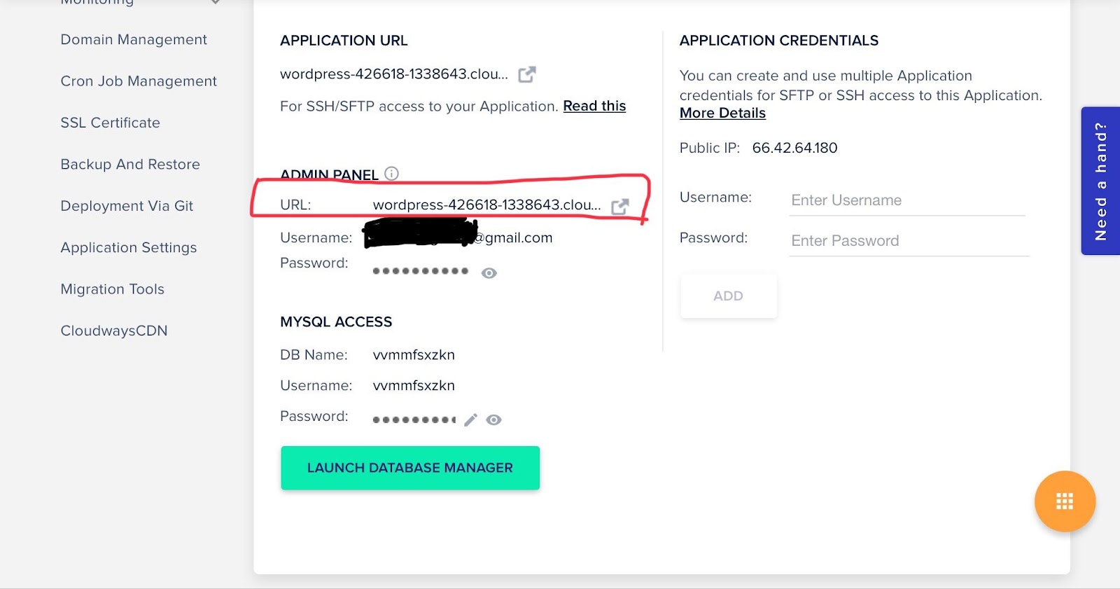1120x589 pixels.
Task: Click the More Details link
Action: [722, 113]
